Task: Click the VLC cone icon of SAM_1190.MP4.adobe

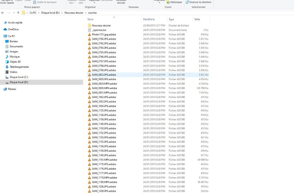Action: (x=90, y=182)
